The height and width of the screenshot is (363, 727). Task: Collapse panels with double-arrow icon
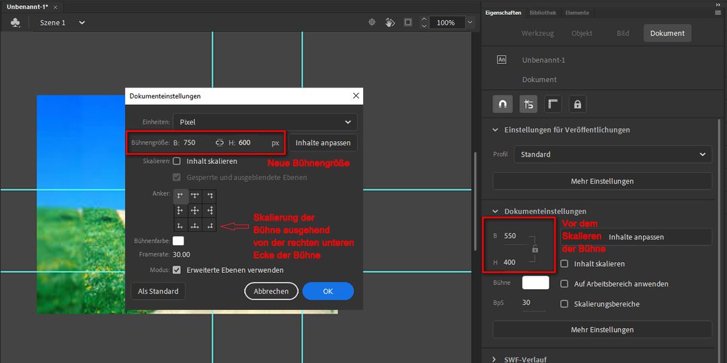tap(718, 4)
